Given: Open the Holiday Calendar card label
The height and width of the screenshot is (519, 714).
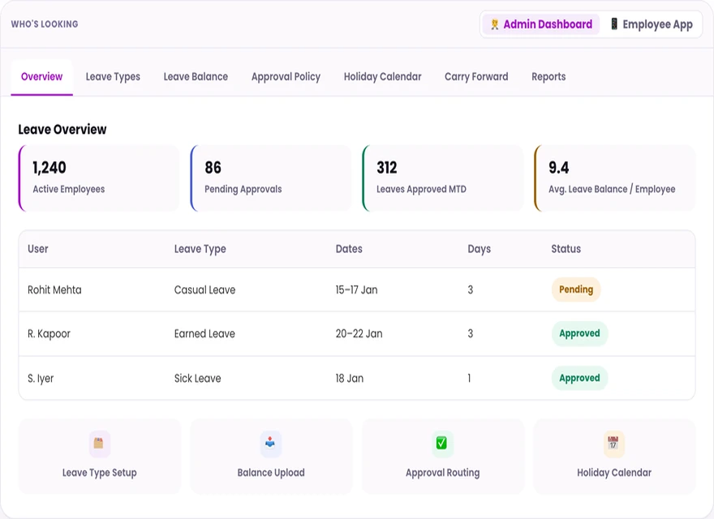Looking at the screenshot, I should click(x=614, y=473).
